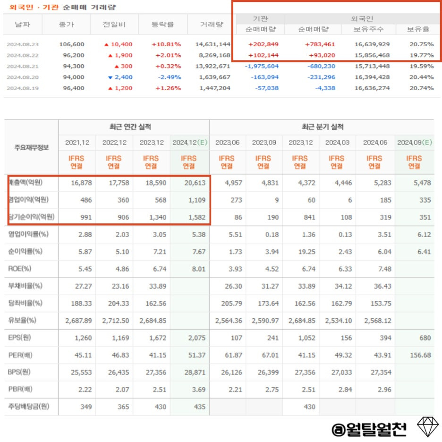This screenshot has height=442, width=442.
Task: Click the 종가 column header
Action: (x=66, y=24)
